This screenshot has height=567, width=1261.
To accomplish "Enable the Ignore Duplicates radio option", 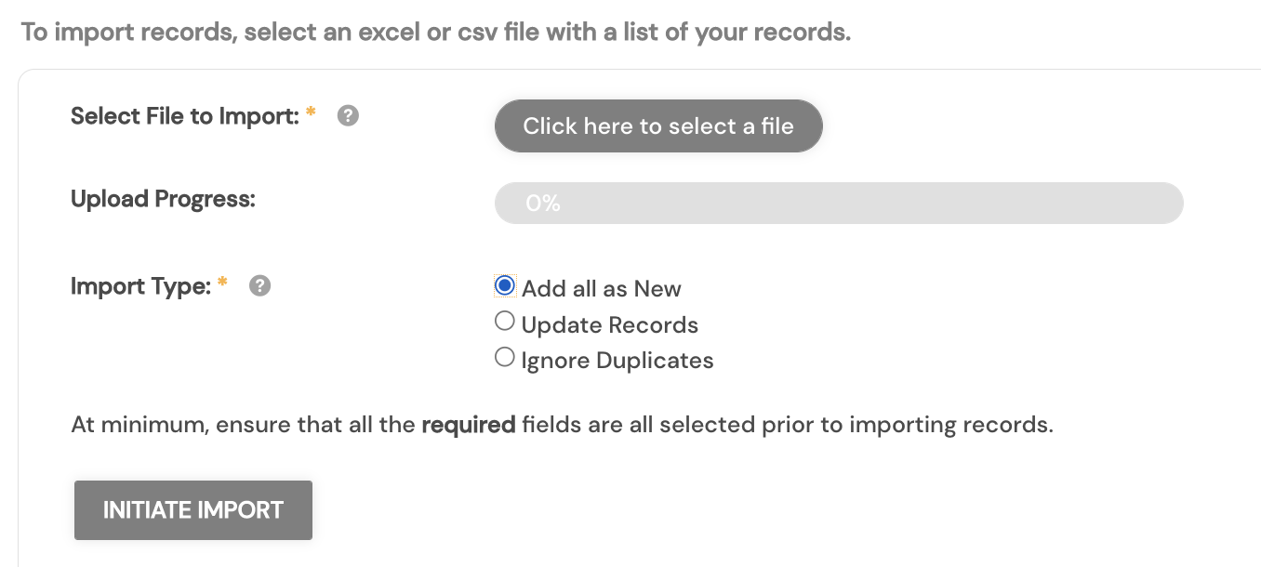I will (505, 357).
